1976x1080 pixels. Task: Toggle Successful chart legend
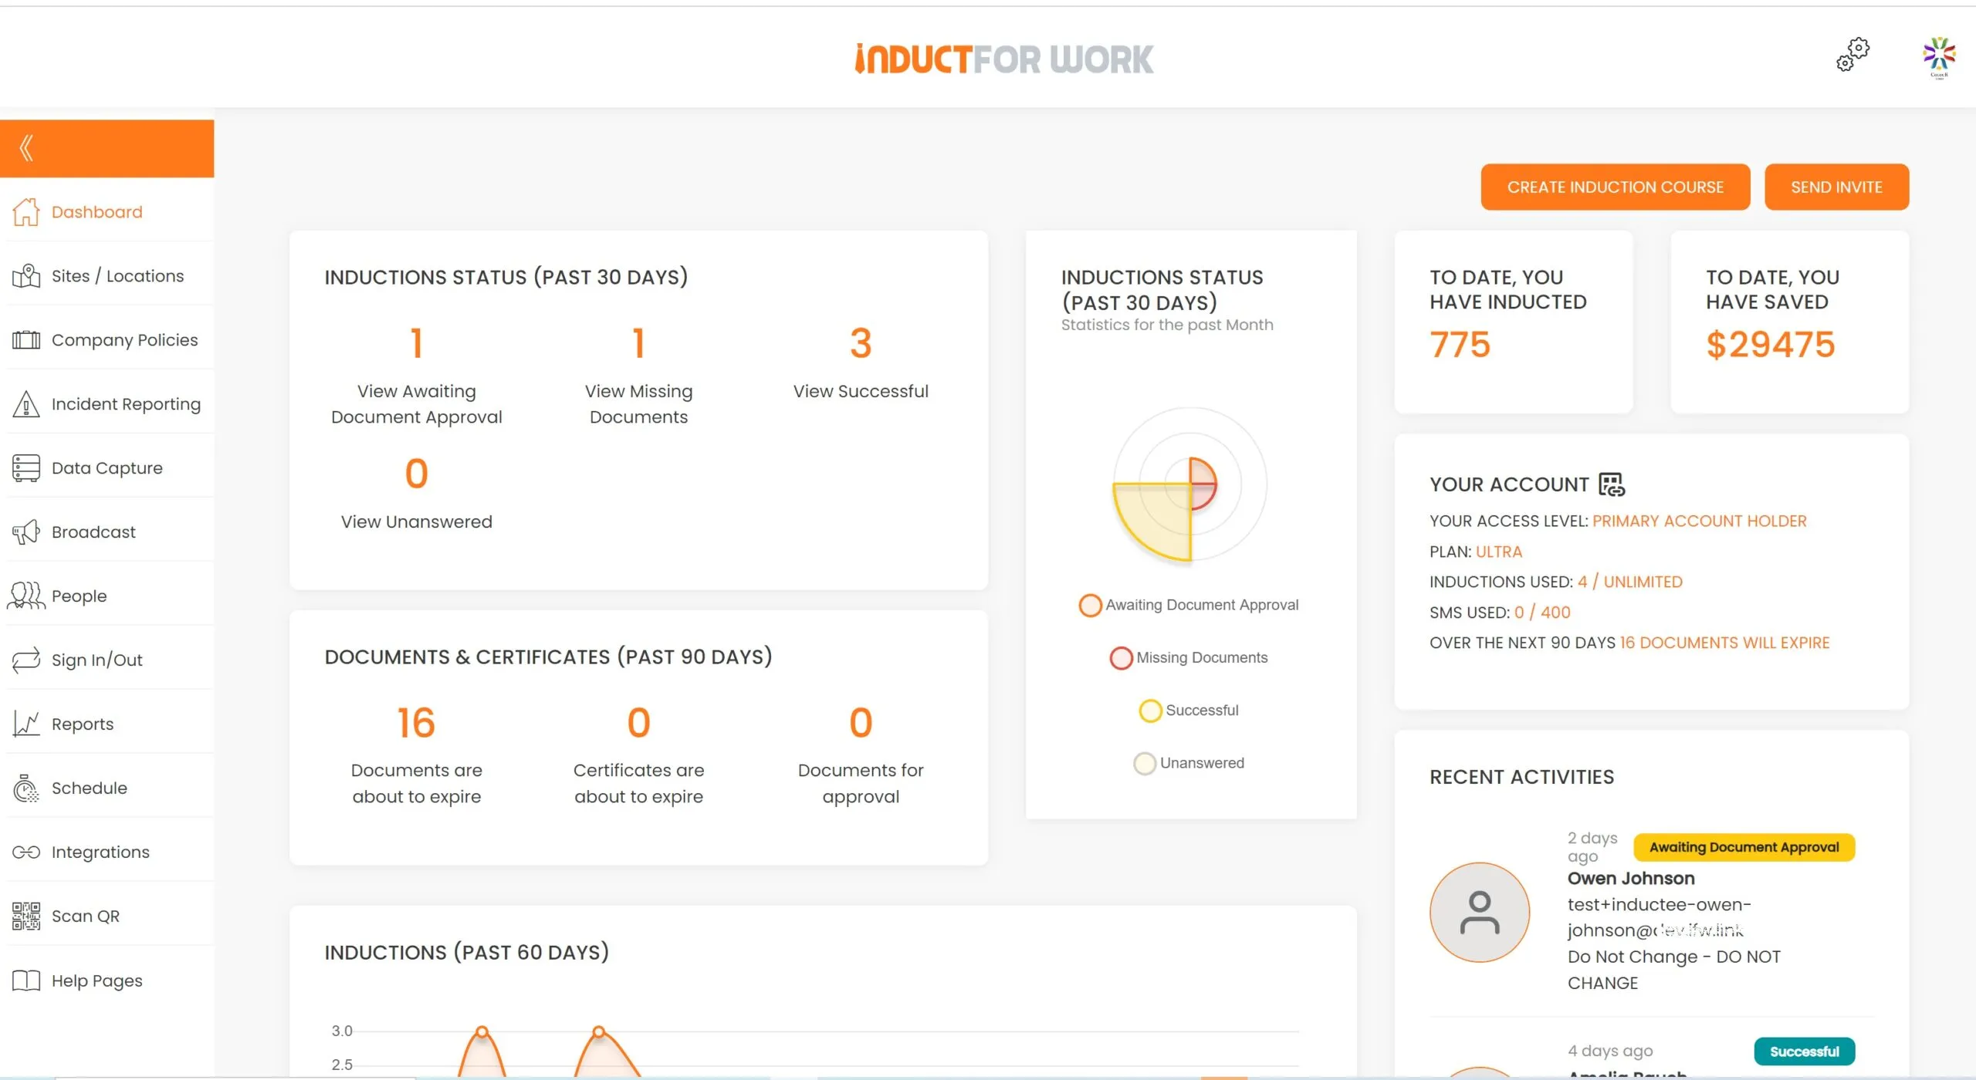(1189, 710)
